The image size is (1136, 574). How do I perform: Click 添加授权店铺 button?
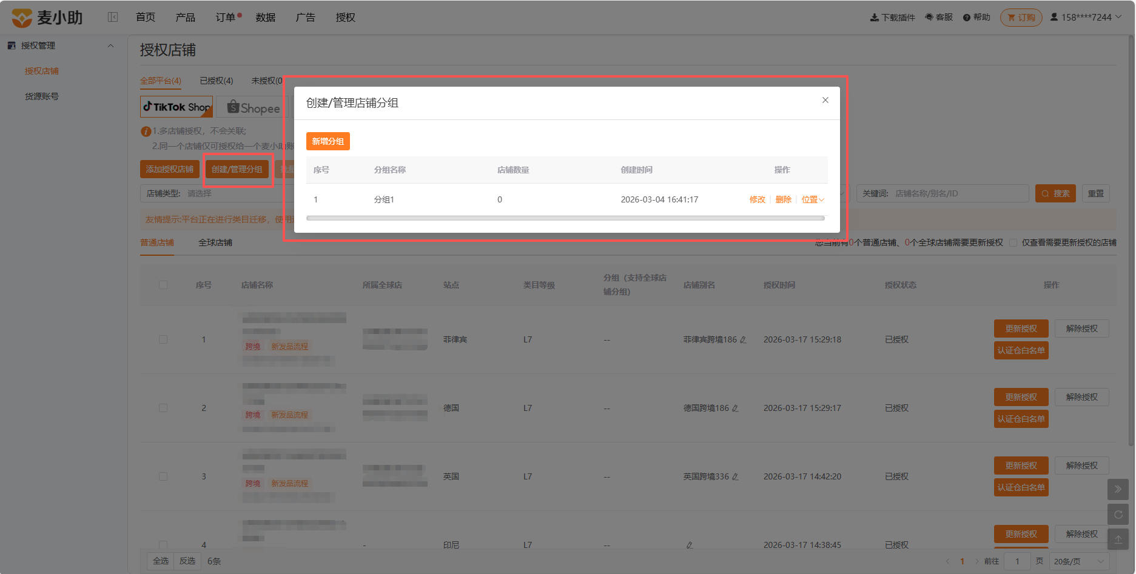[x=170, y=169]
